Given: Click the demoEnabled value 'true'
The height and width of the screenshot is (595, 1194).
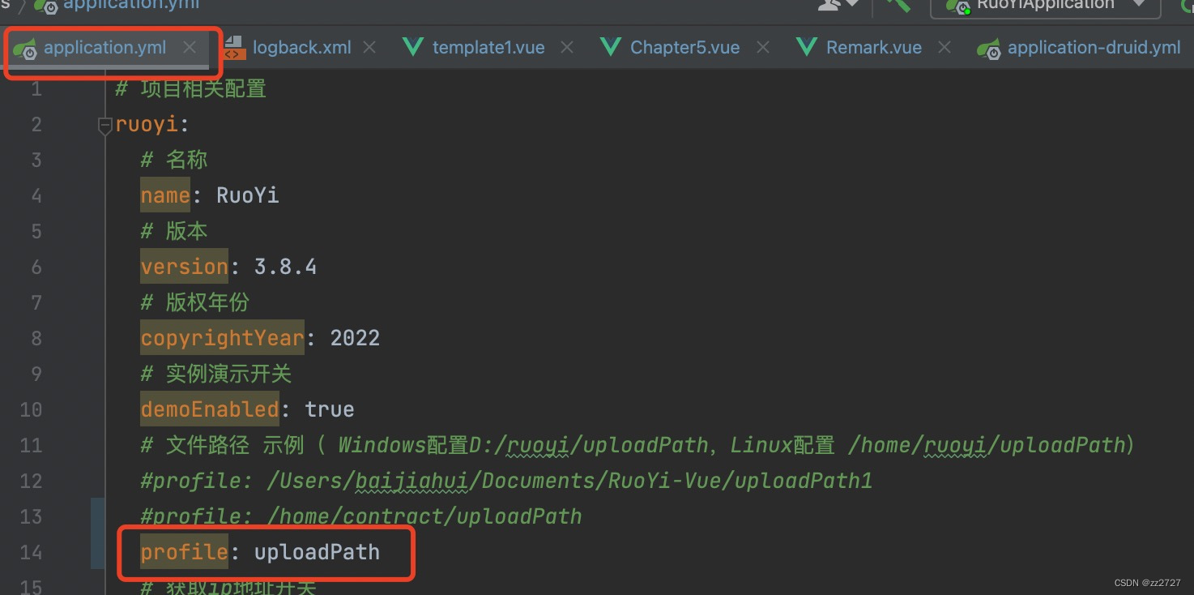Looking at the screenshot, I should point(330,409).
